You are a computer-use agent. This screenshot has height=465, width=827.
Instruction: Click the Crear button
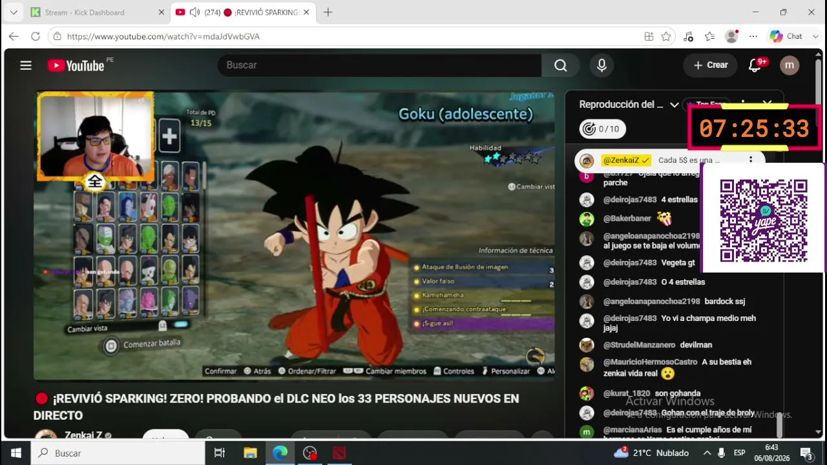coord(710,65)
